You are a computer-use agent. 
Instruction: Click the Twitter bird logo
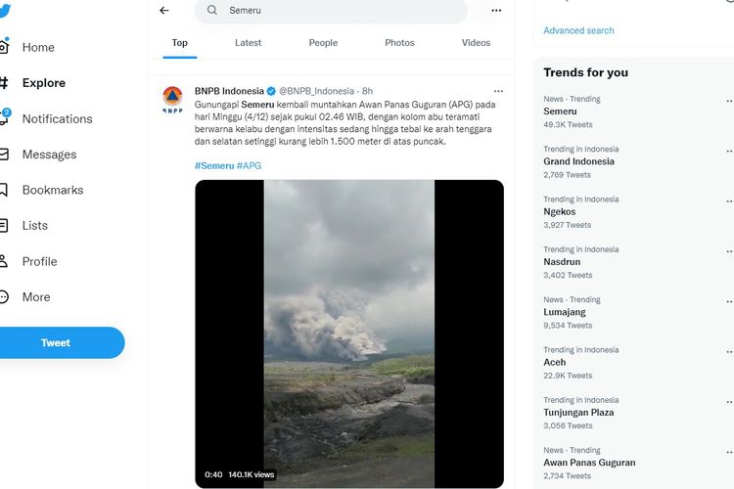pyautogui.click(x=4, y=11)
